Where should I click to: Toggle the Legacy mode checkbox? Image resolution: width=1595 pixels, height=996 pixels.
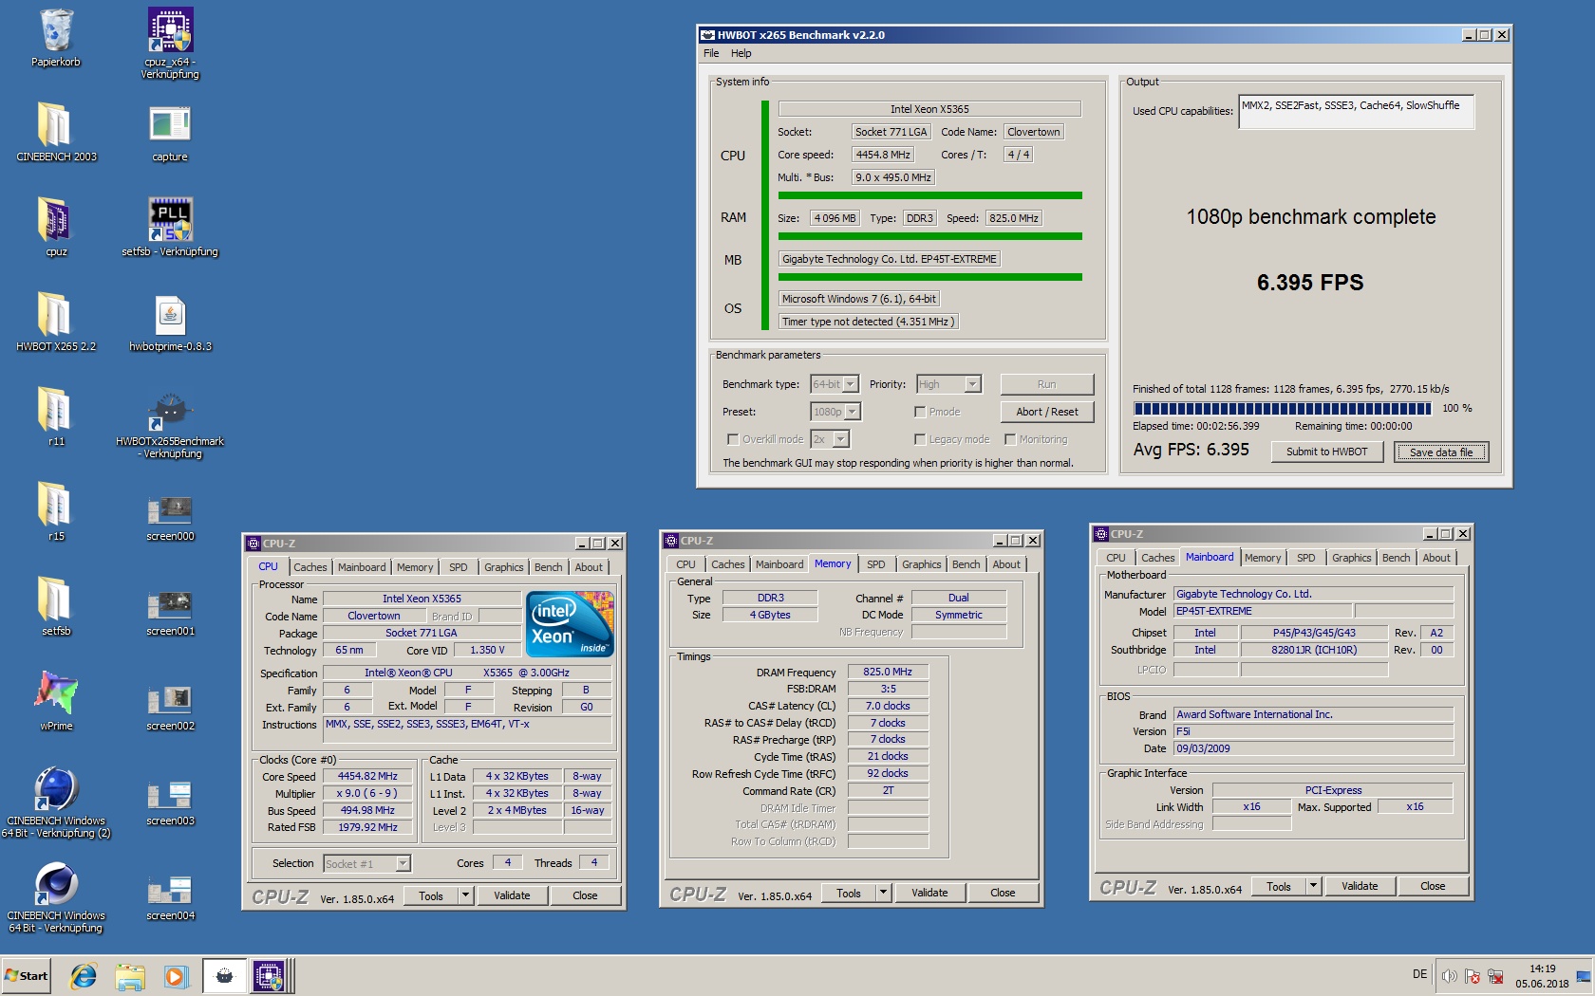(920, 439)
